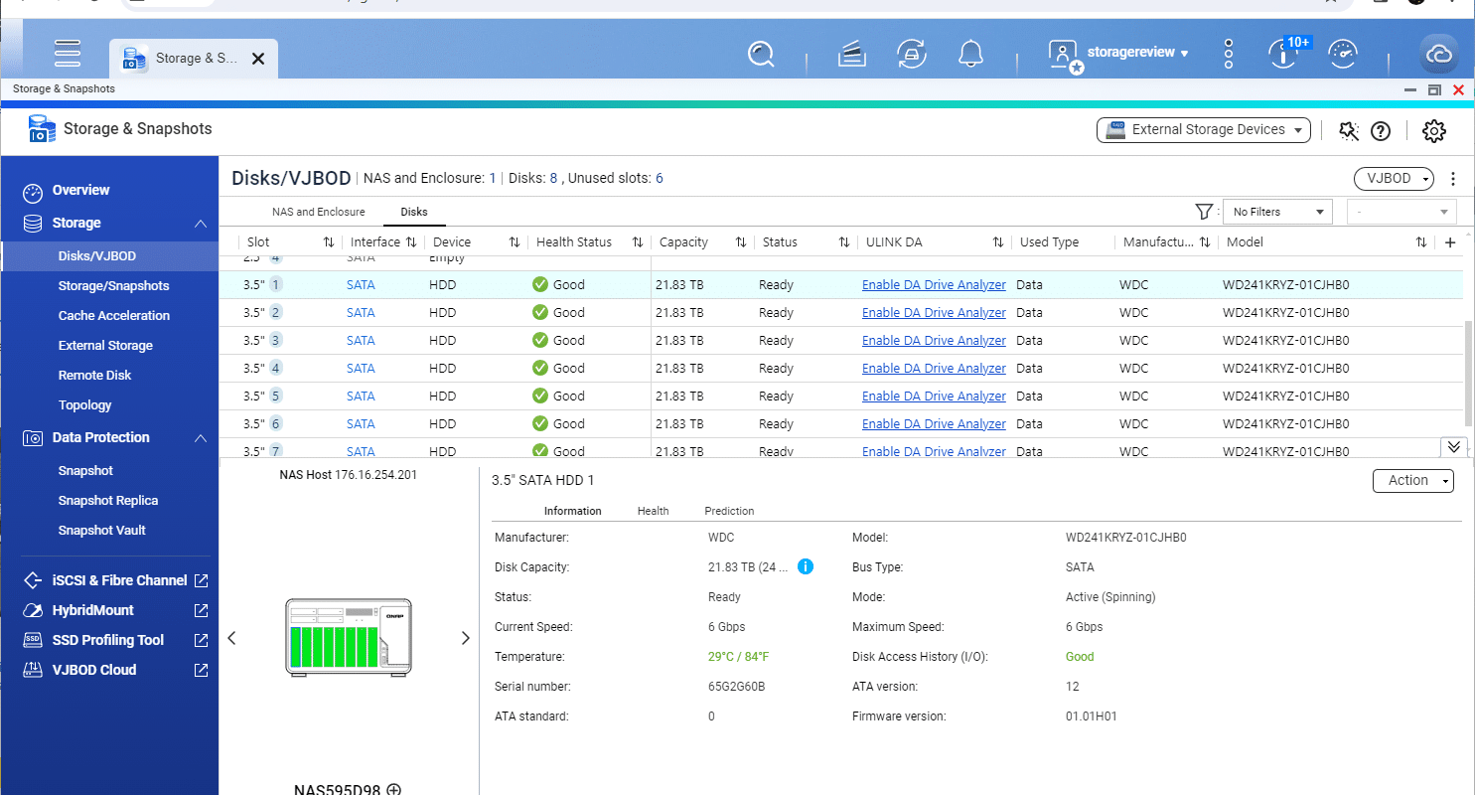Open the myQNAPcloud cloud icon
Viewport: 1475px width, 795px height.
click(x=1439, y=55)
